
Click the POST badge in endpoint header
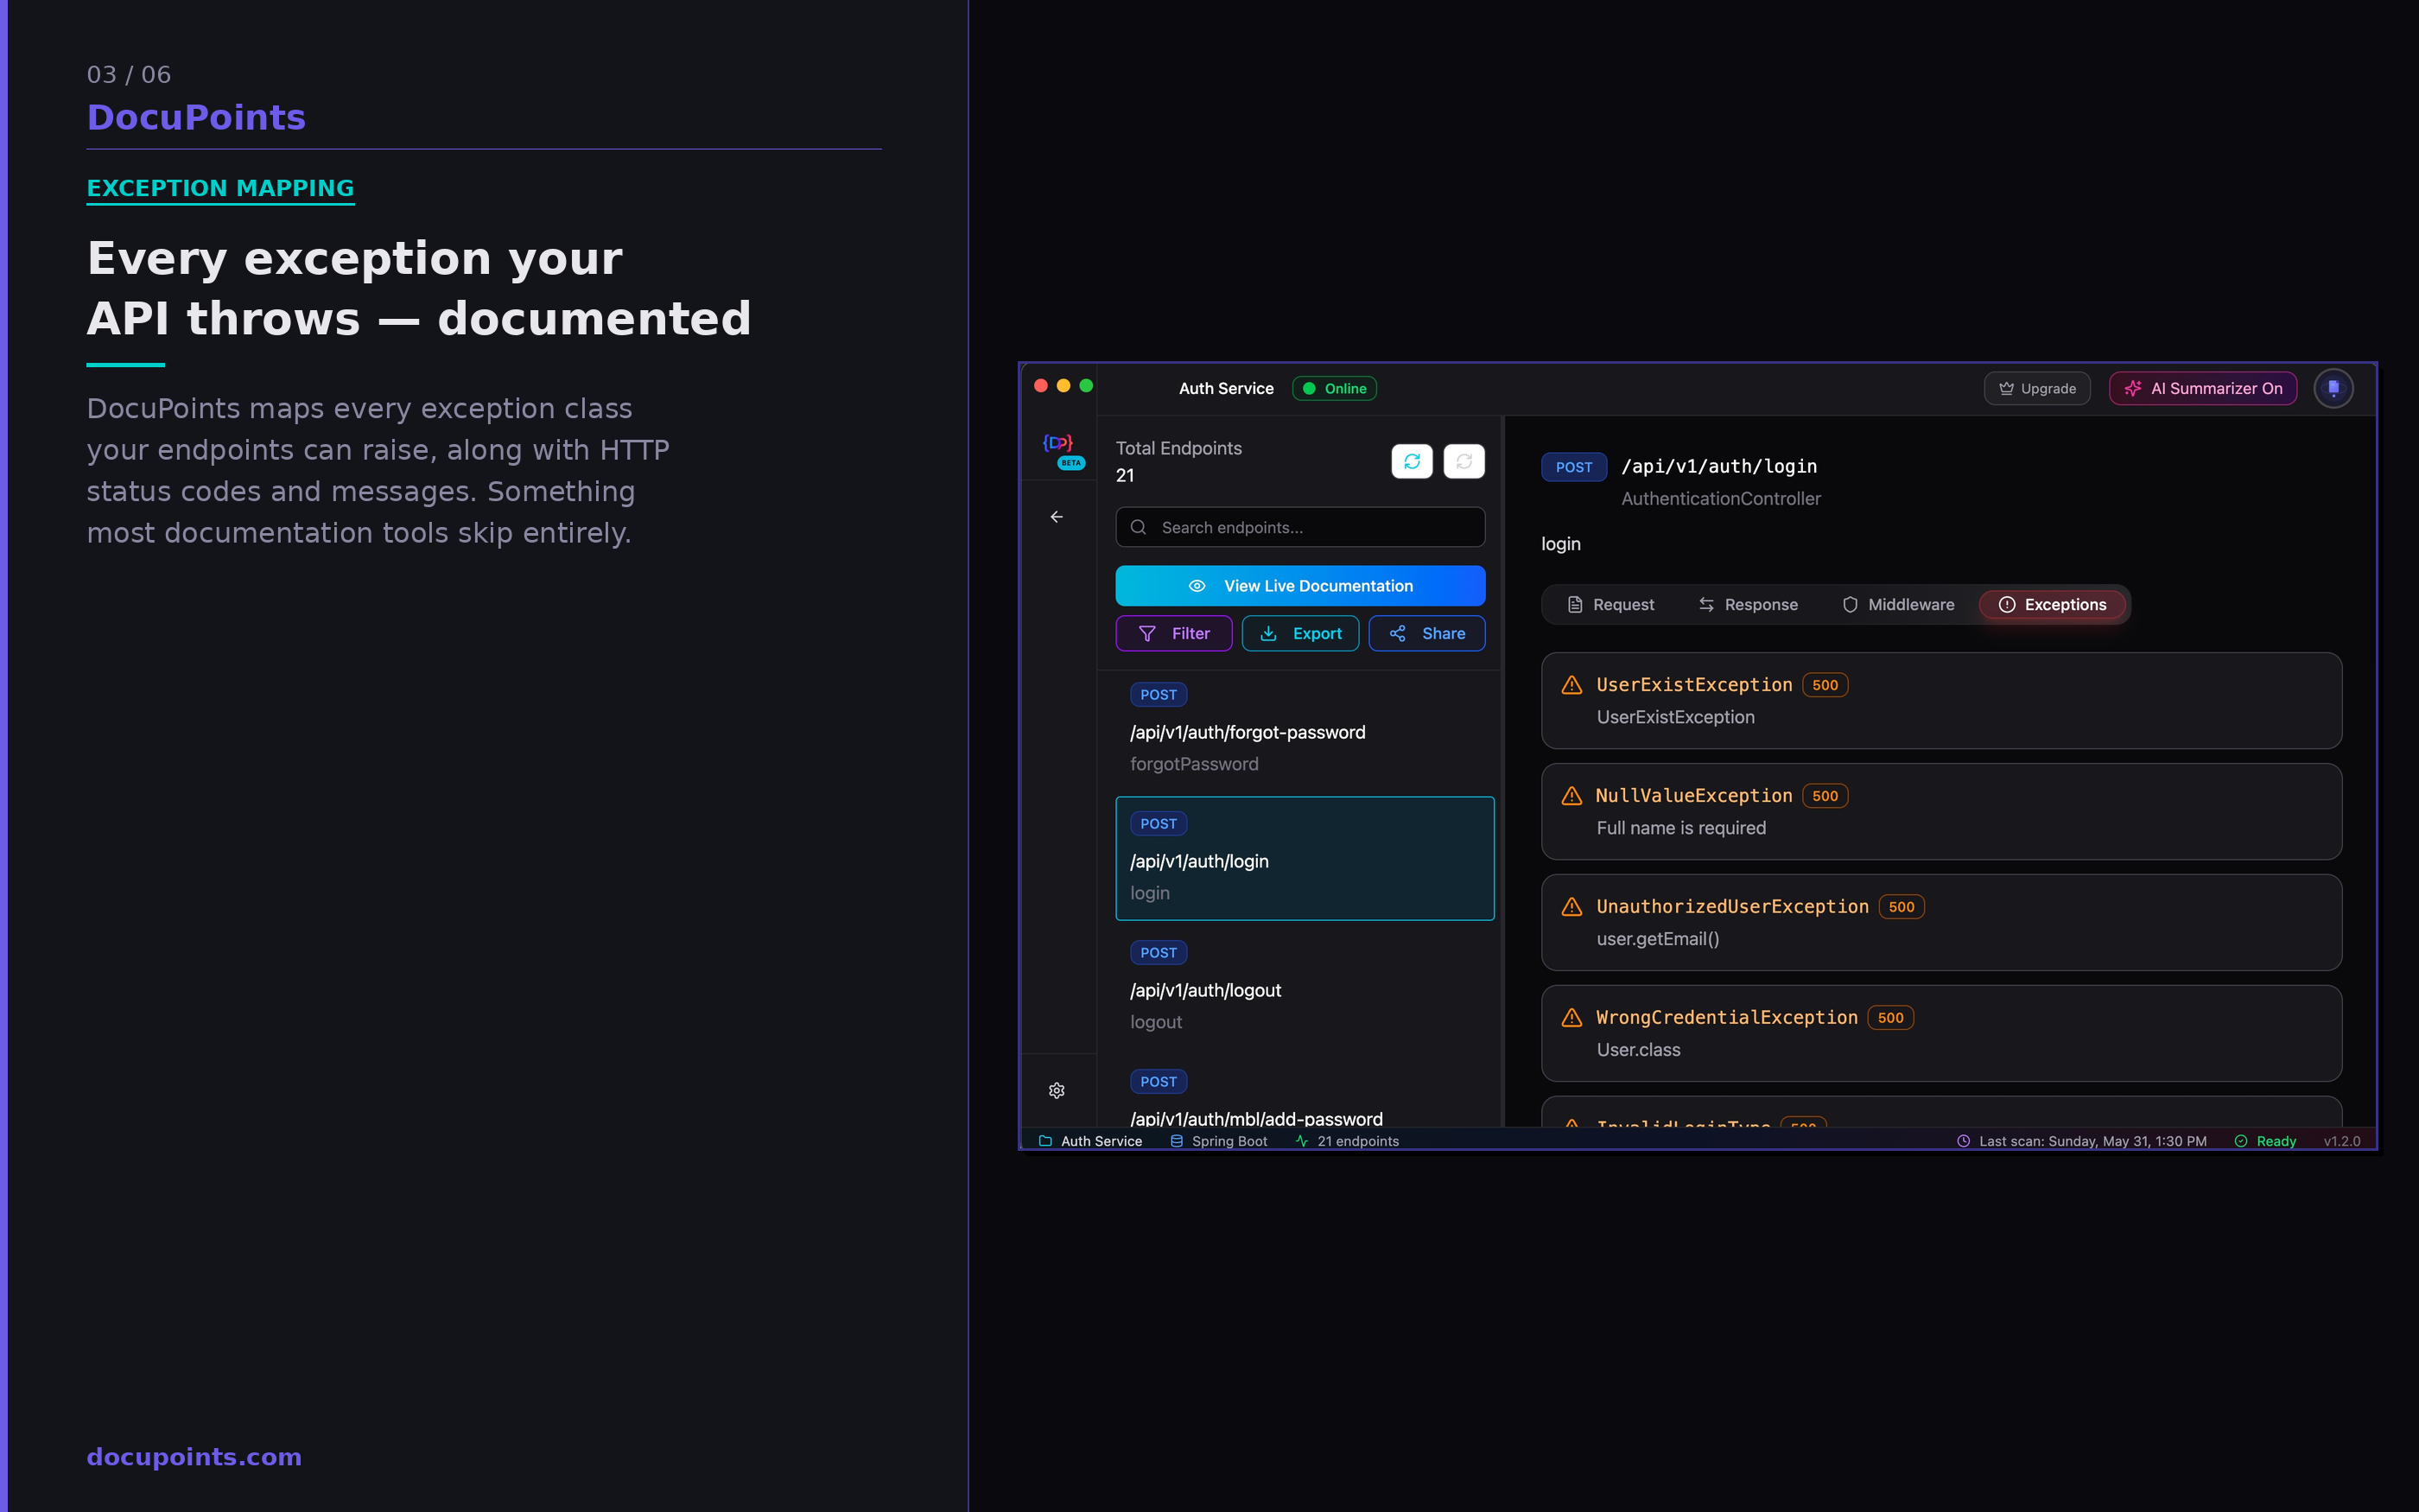click(1573, 467)
